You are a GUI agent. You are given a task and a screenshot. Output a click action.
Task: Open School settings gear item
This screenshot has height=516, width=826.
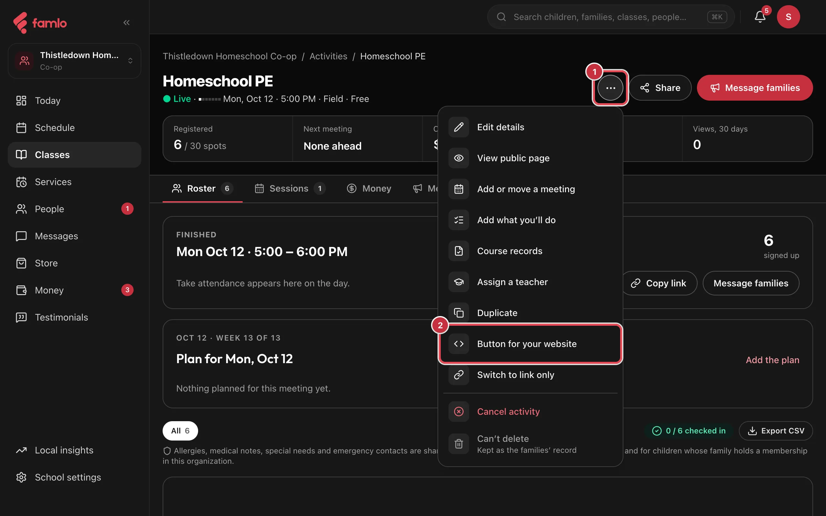[75, 477]
